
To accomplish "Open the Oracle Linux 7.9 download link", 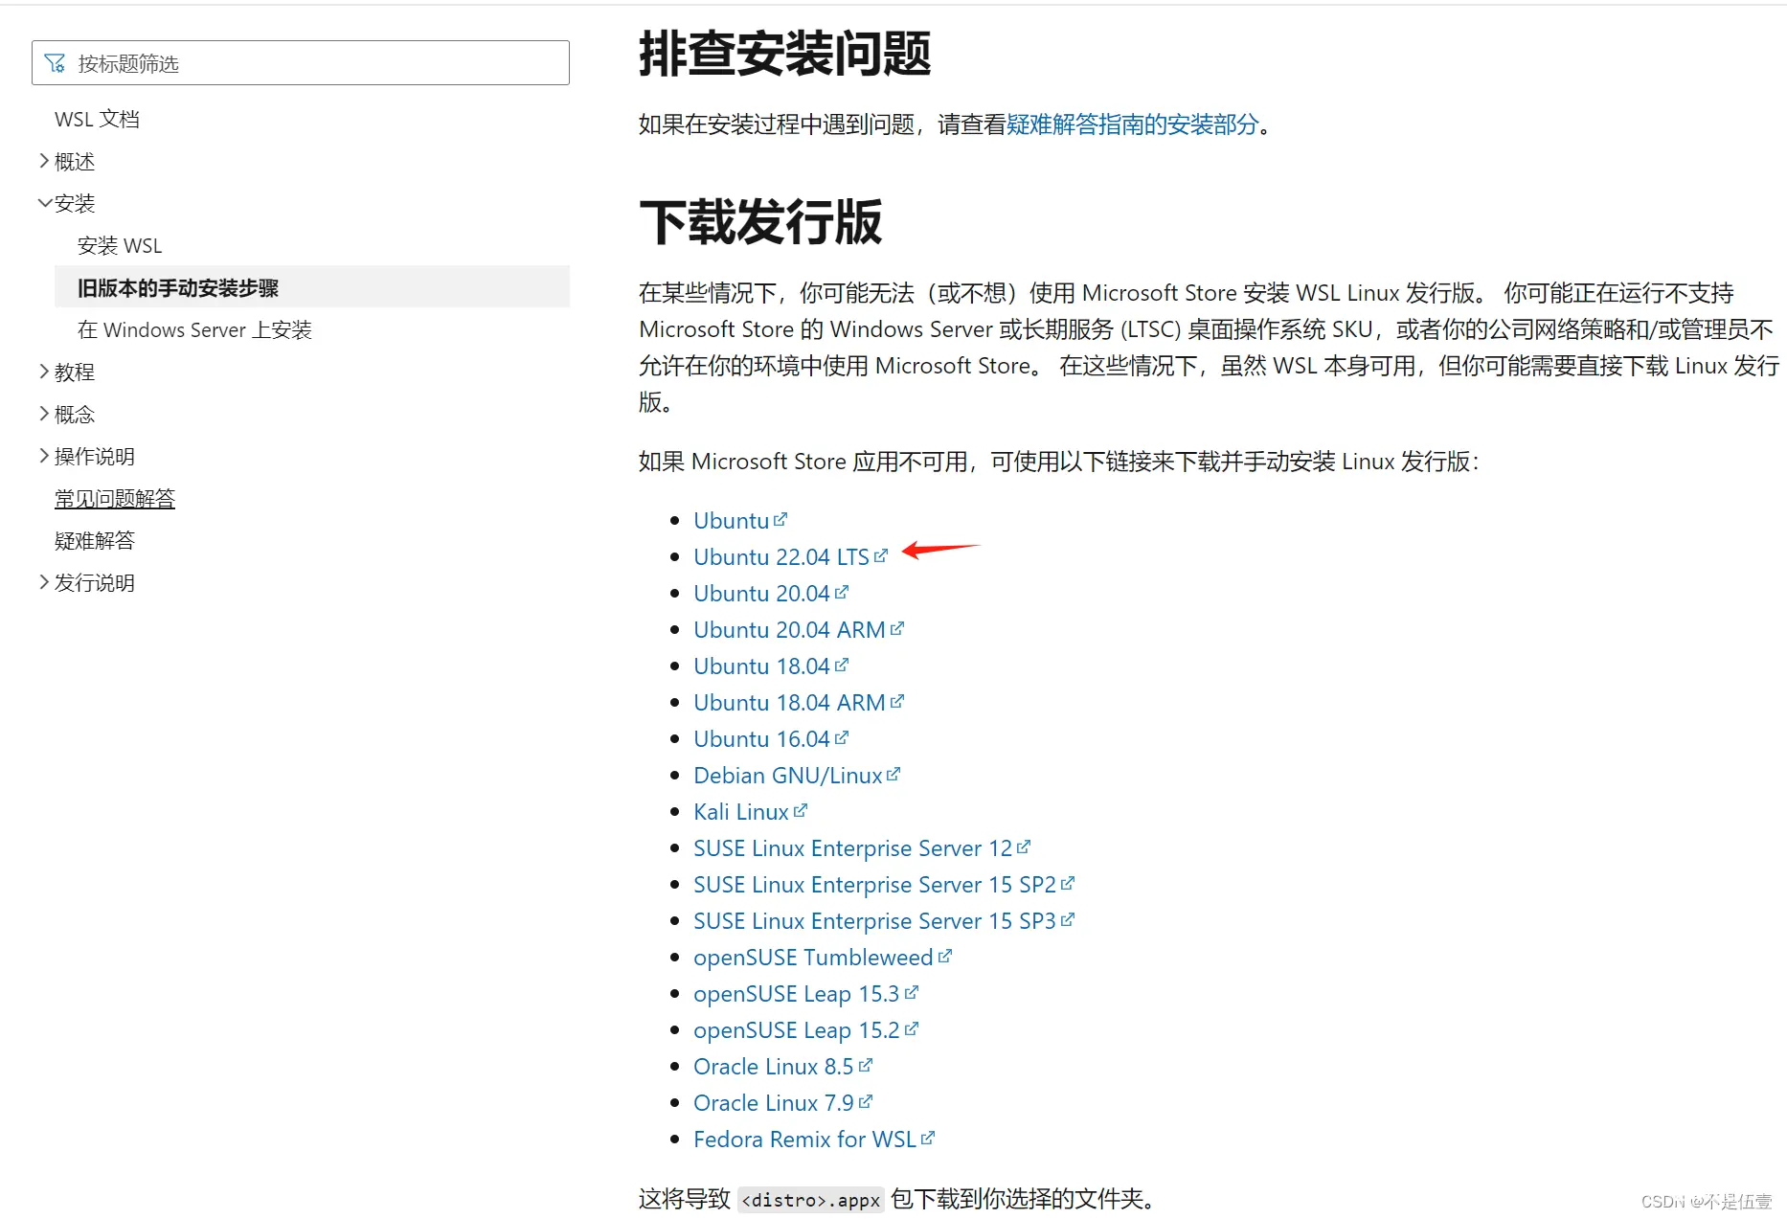I will click(x=774, y=1102).
